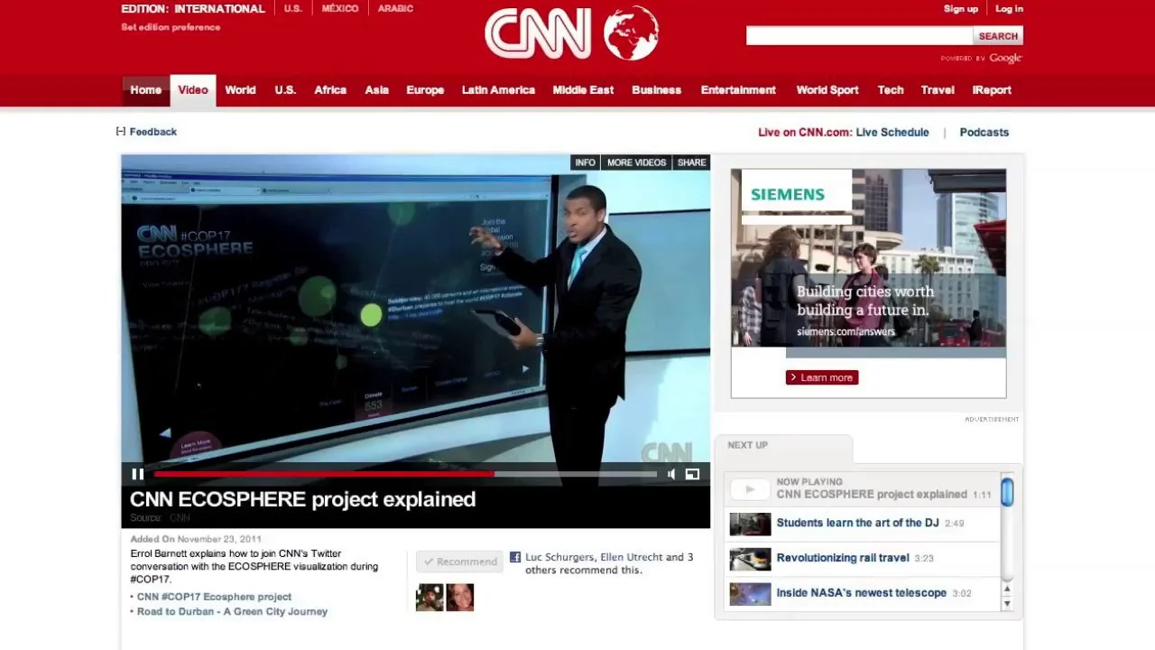Click the SHARE button on video

pos(691,162)
